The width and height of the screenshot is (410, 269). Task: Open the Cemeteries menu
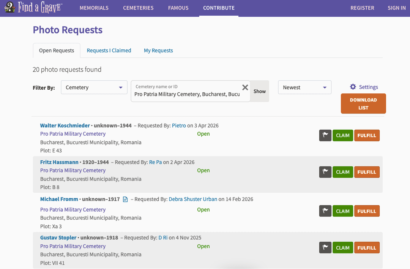tap(138, 8)
